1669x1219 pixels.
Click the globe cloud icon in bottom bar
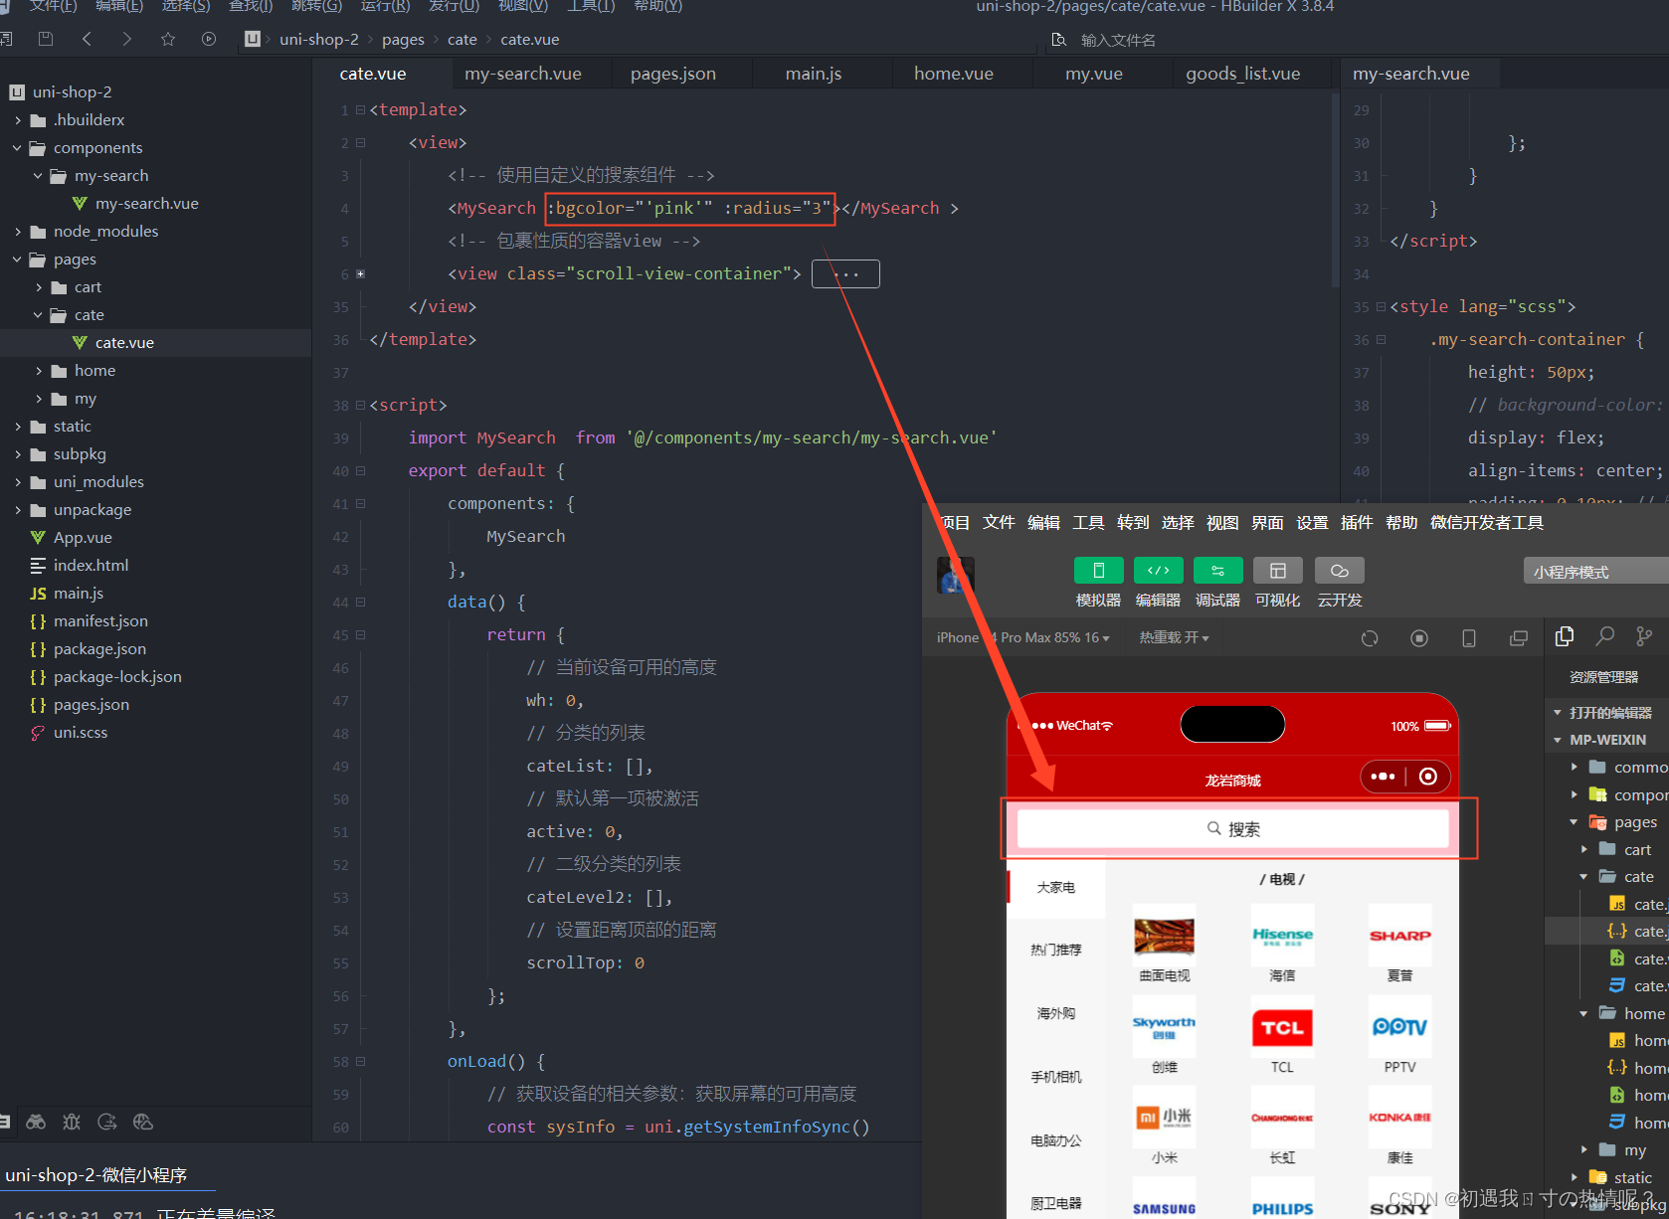click(143, 1122)
